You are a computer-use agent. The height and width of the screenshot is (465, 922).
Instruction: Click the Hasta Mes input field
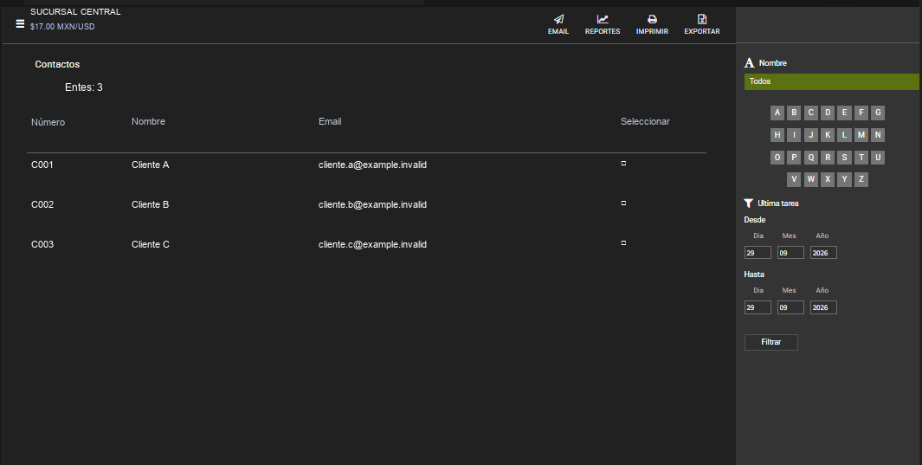click(x=790, y=307)
